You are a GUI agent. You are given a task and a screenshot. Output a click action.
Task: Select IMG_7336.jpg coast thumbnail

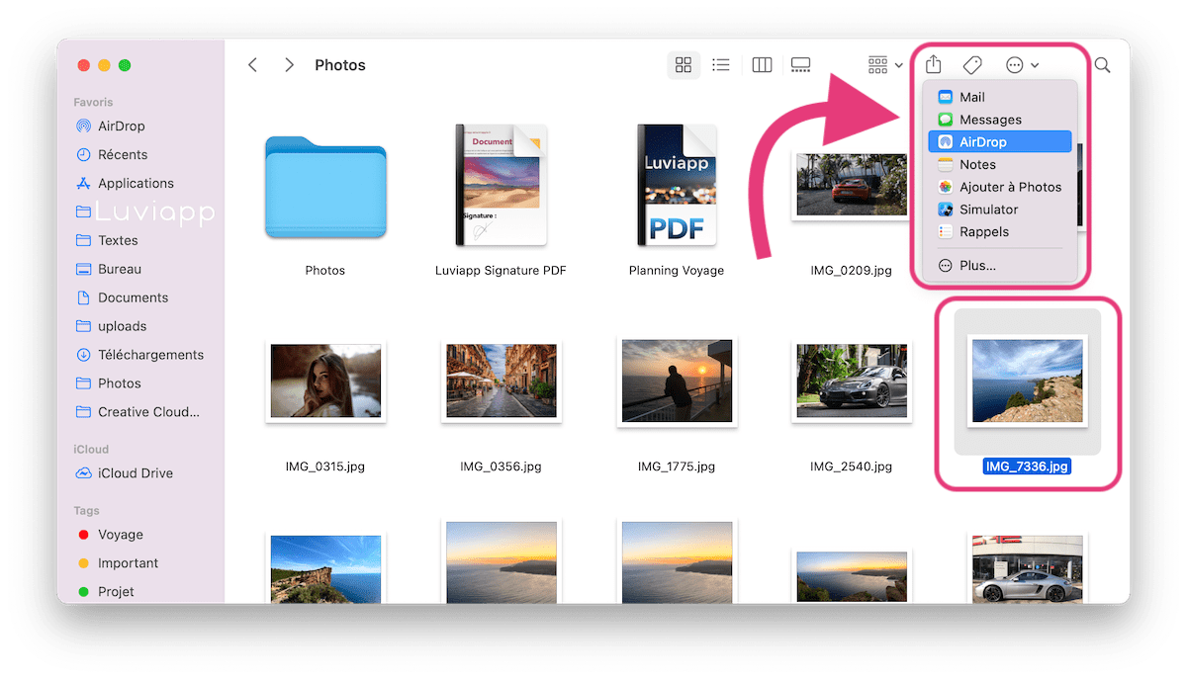[1028, 381]
